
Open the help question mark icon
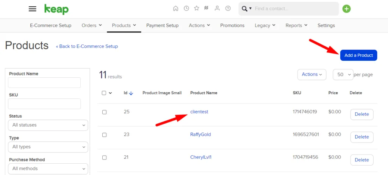click(228, 8)
